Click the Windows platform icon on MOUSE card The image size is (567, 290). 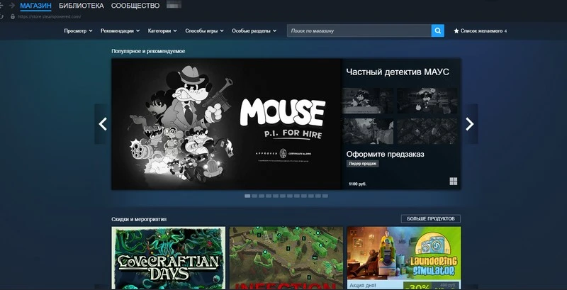(454, 181)
